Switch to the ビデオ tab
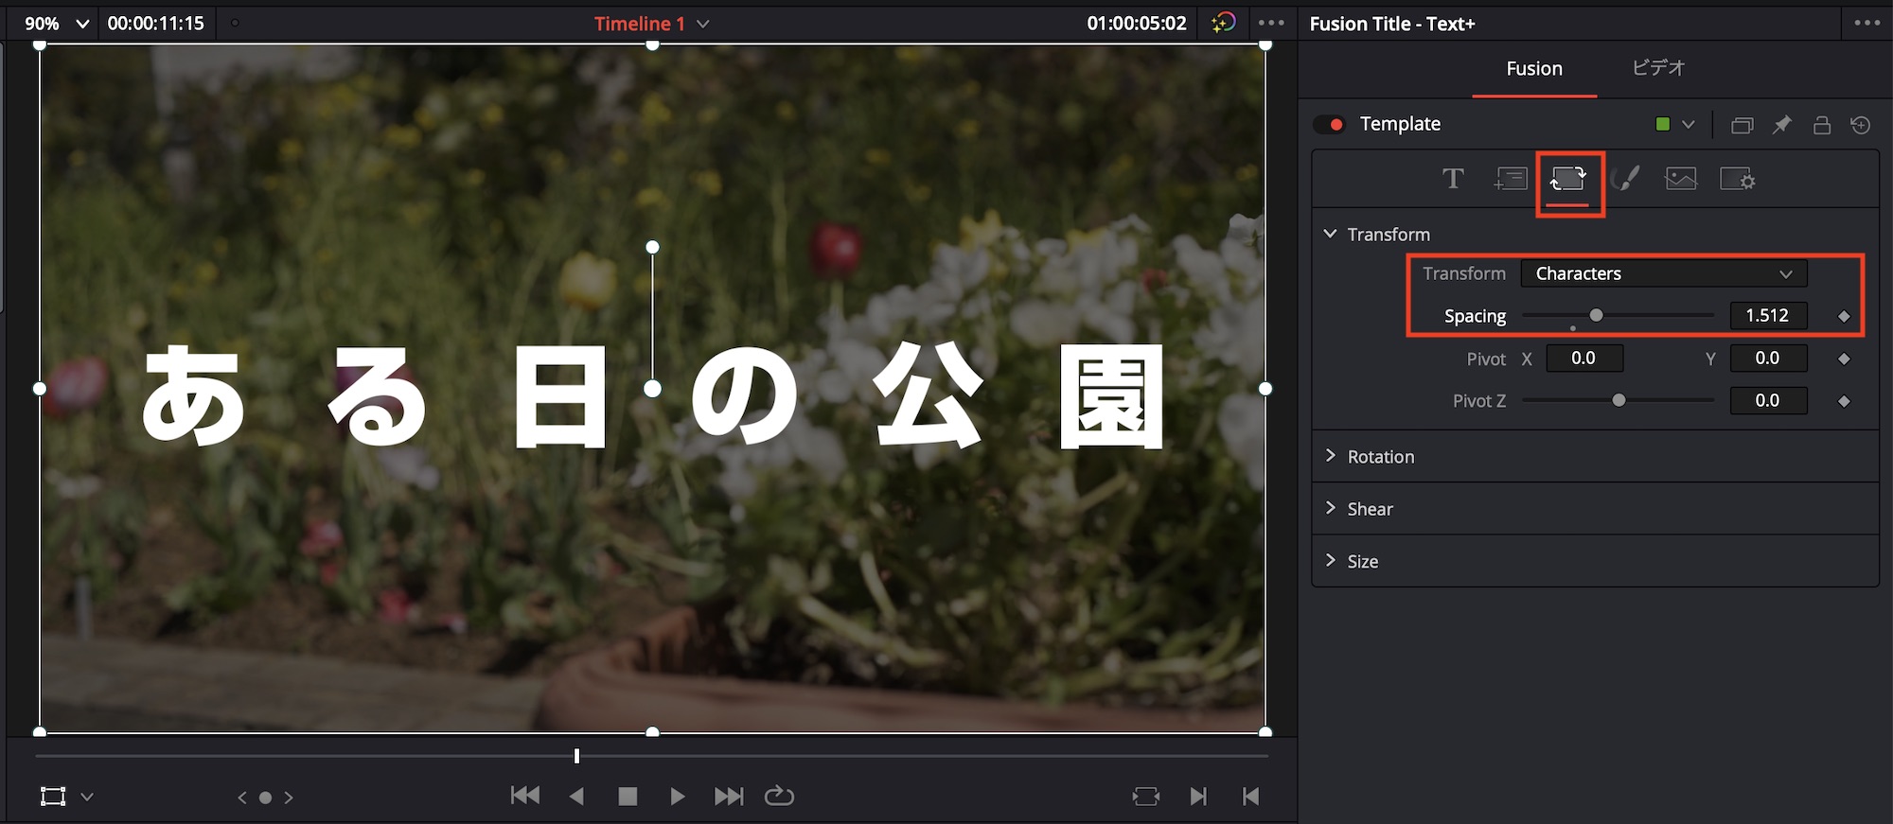 (1658, 68)
